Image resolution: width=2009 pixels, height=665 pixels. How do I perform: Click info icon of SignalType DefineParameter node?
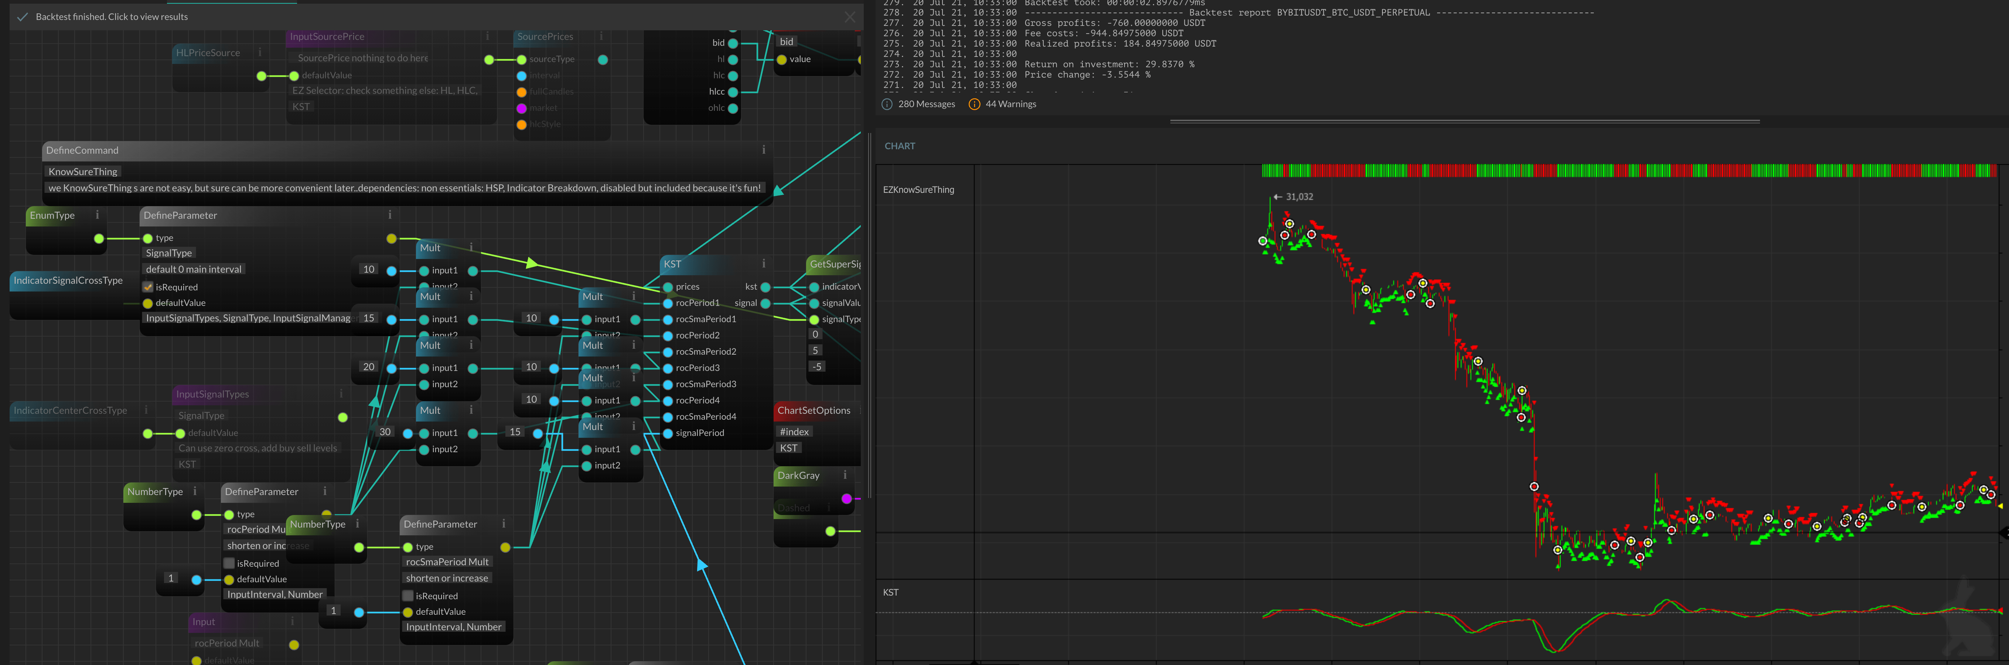point(390,215)
